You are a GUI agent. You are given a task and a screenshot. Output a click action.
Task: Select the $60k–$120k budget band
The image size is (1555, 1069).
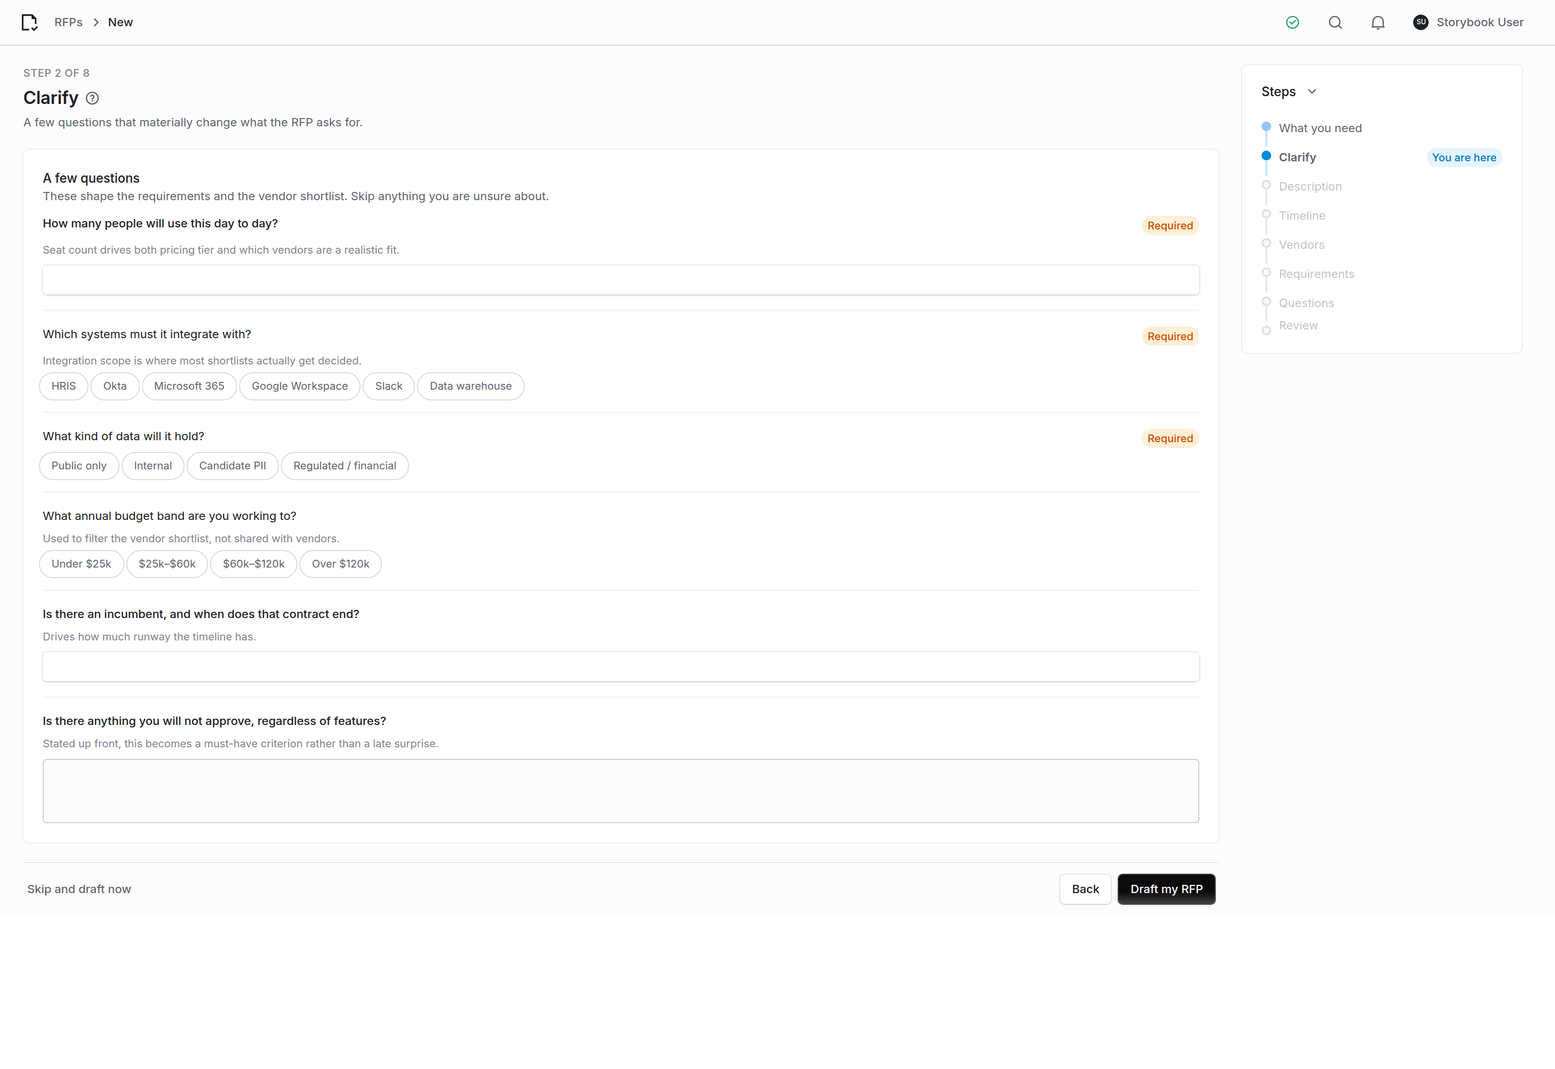coord(253,564)
